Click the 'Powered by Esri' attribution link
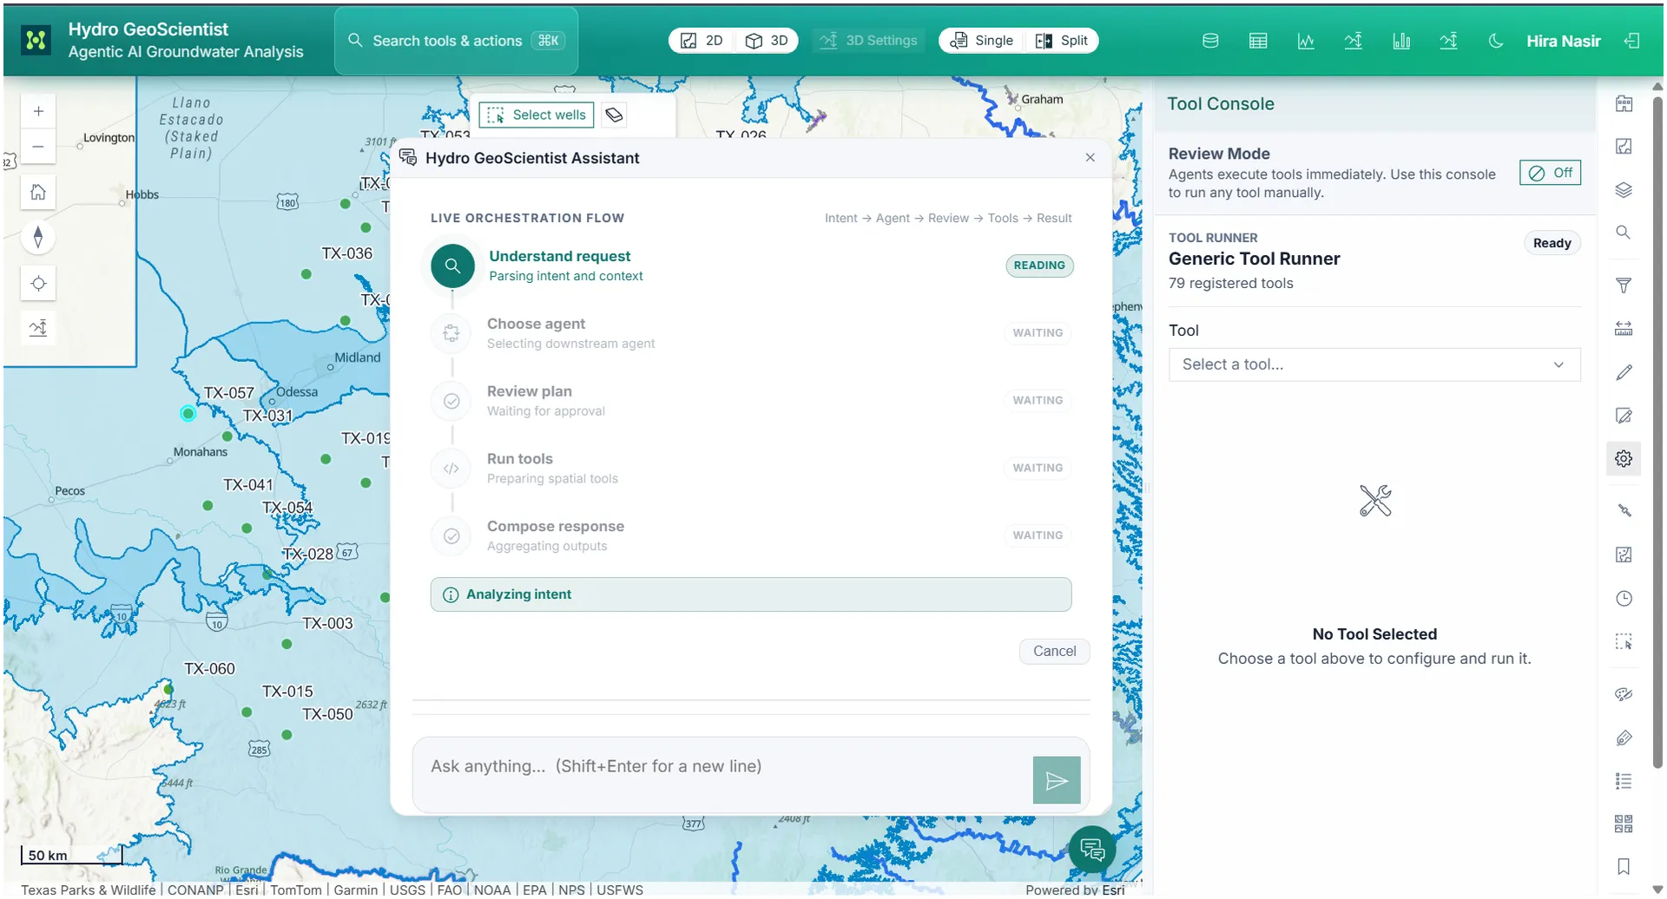 pyautogui.click(x=1074, y=889)
